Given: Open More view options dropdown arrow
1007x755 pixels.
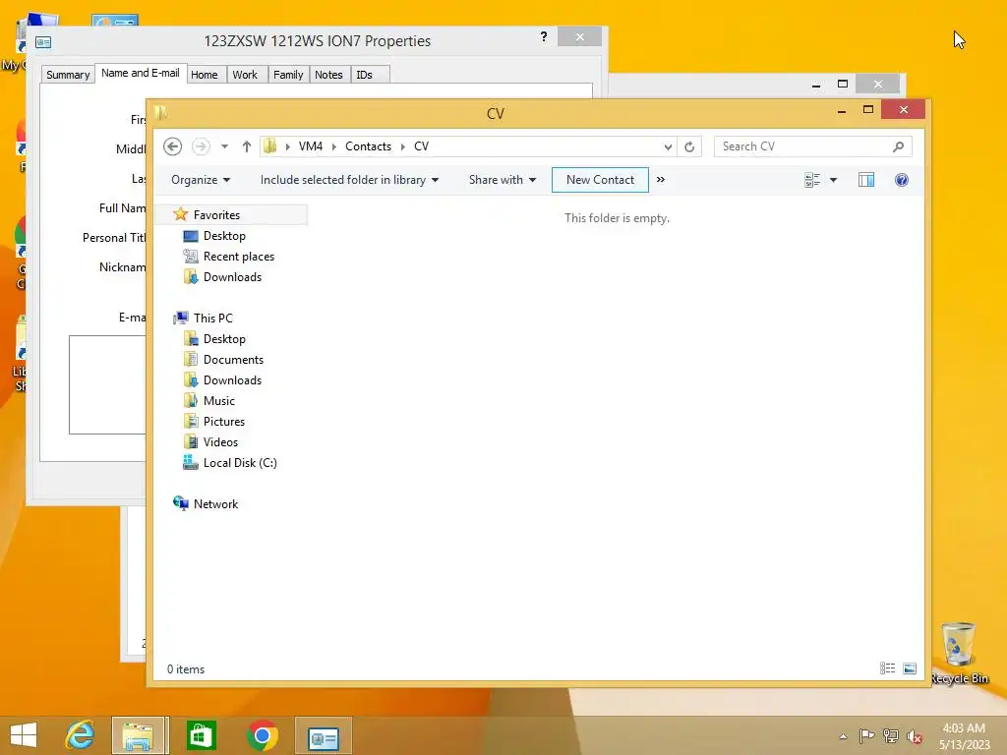Looking at the screenshot, I should click(833, 180).
